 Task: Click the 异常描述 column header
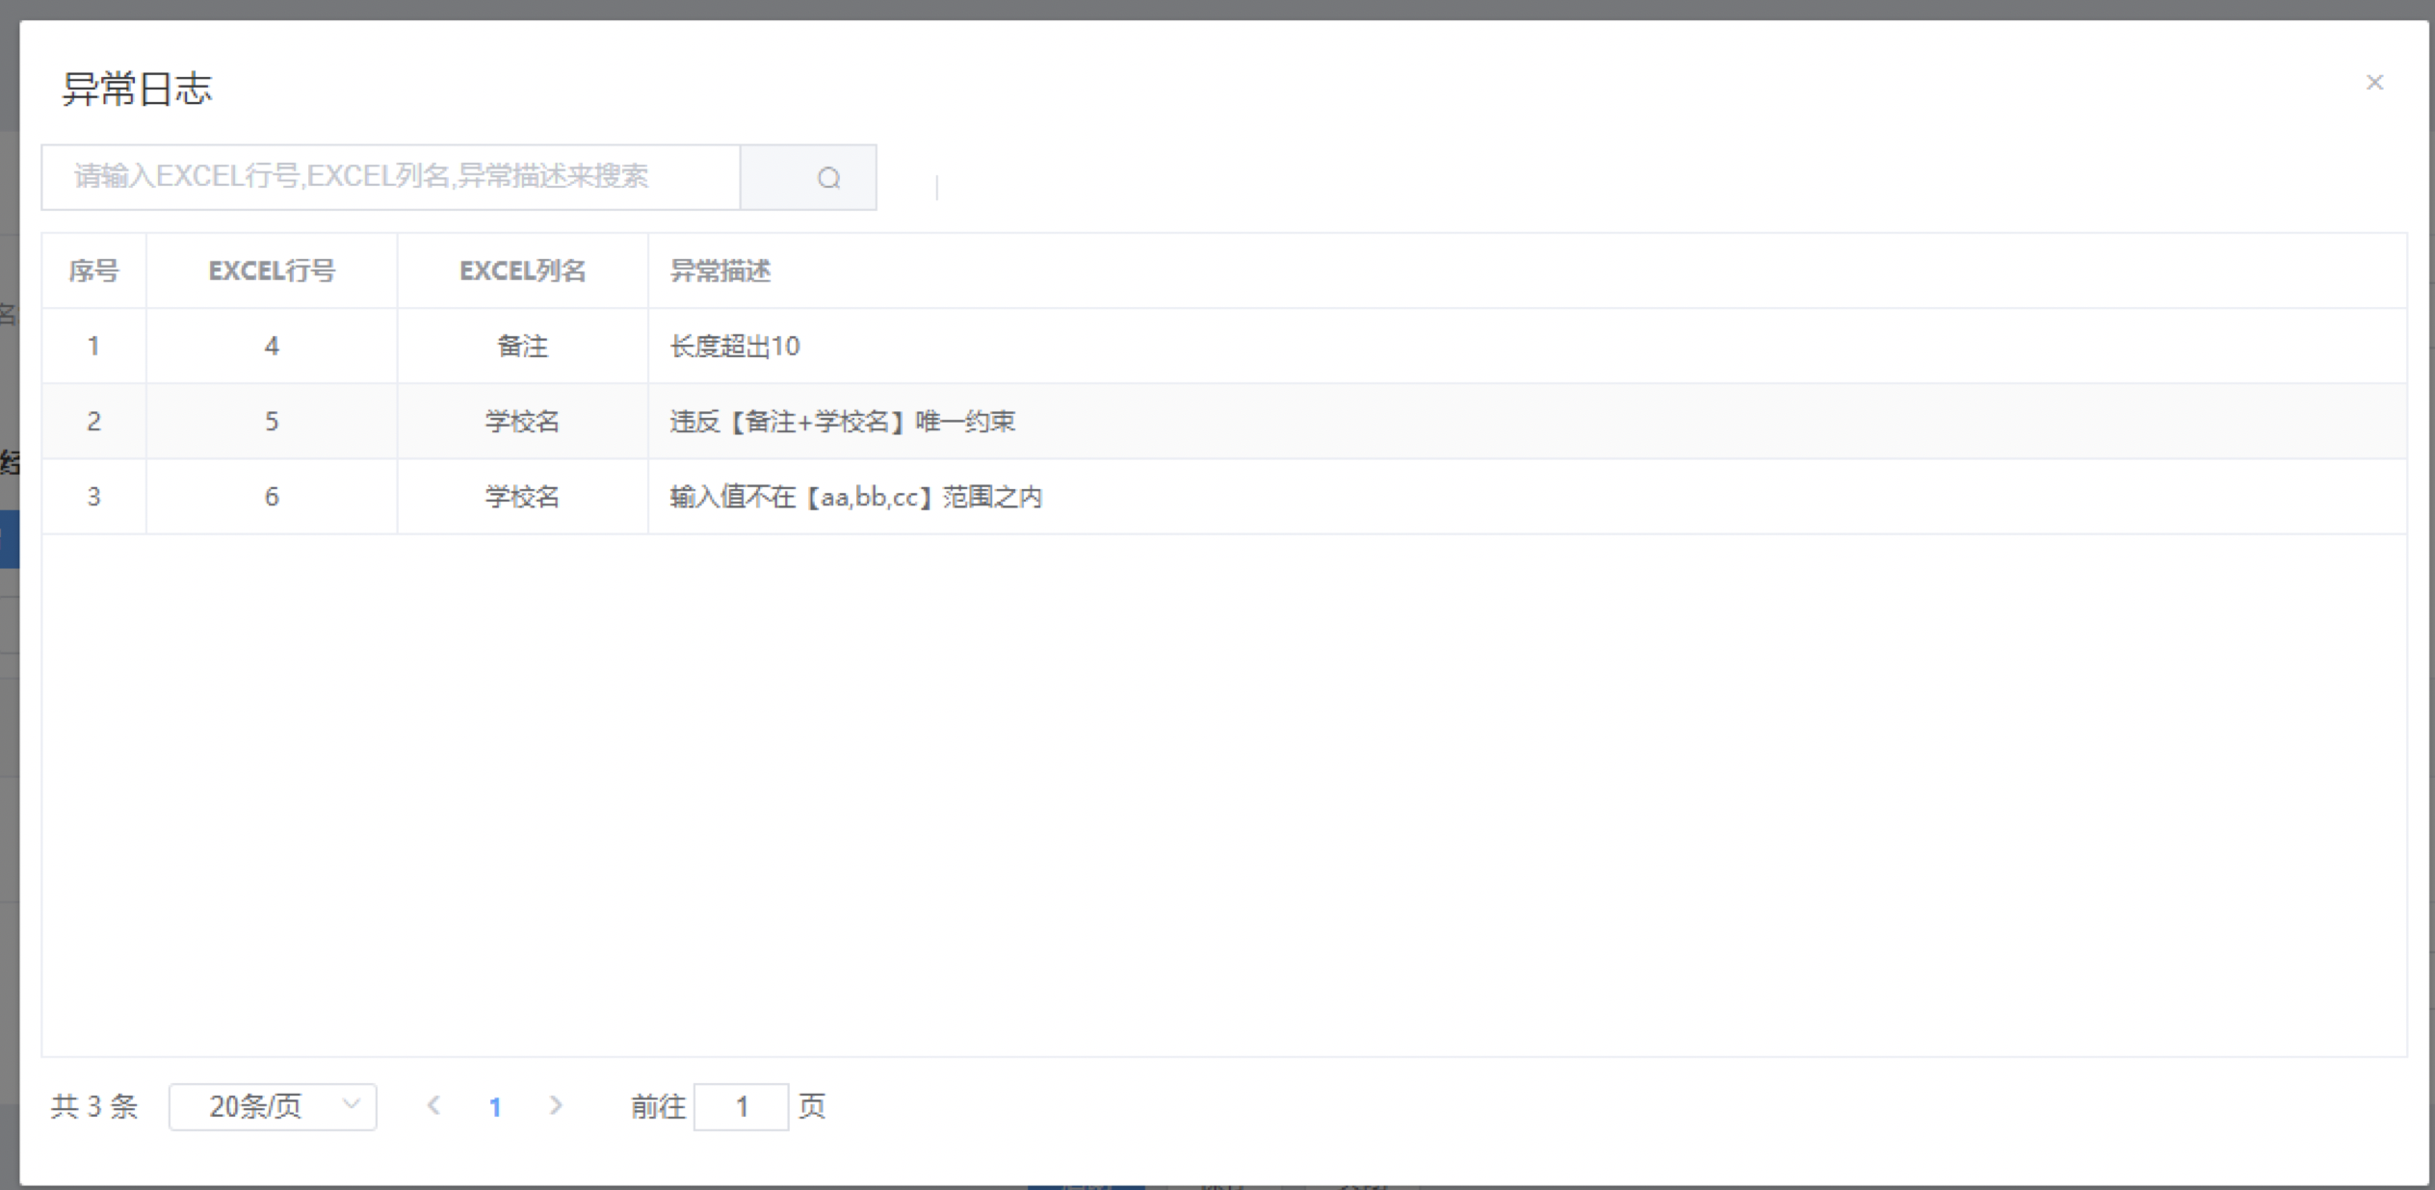(720, 272)
